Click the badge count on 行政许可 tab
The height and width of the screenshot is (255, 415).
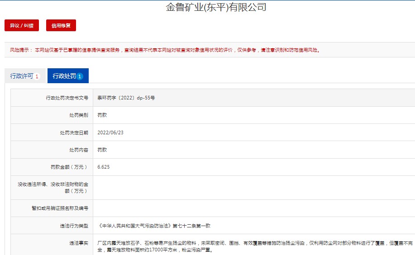point(37,76)
